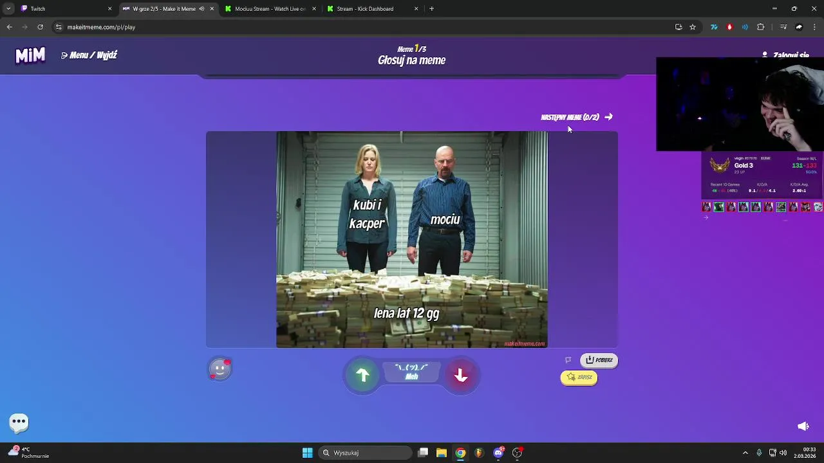Open the Extensions puzzle menu
824x463 pixels.
[x=761, y=27]
